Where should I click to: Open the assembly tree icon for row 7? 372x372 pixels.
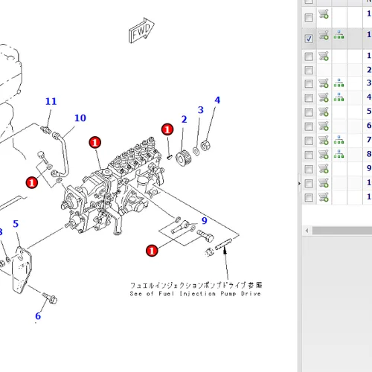point(339,140)
